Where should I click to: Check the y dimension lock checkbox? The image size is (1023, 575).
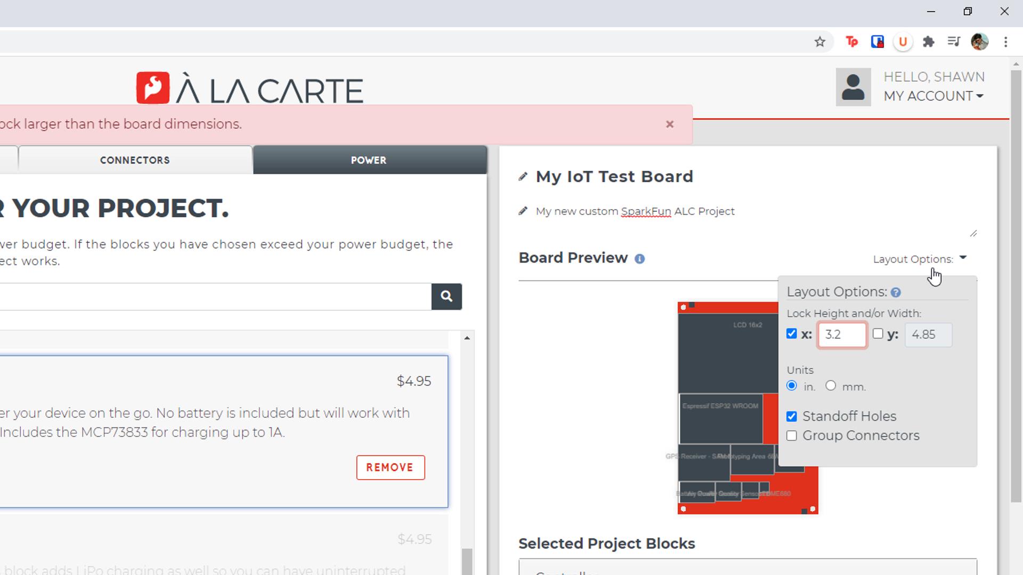tap(878, 334)
